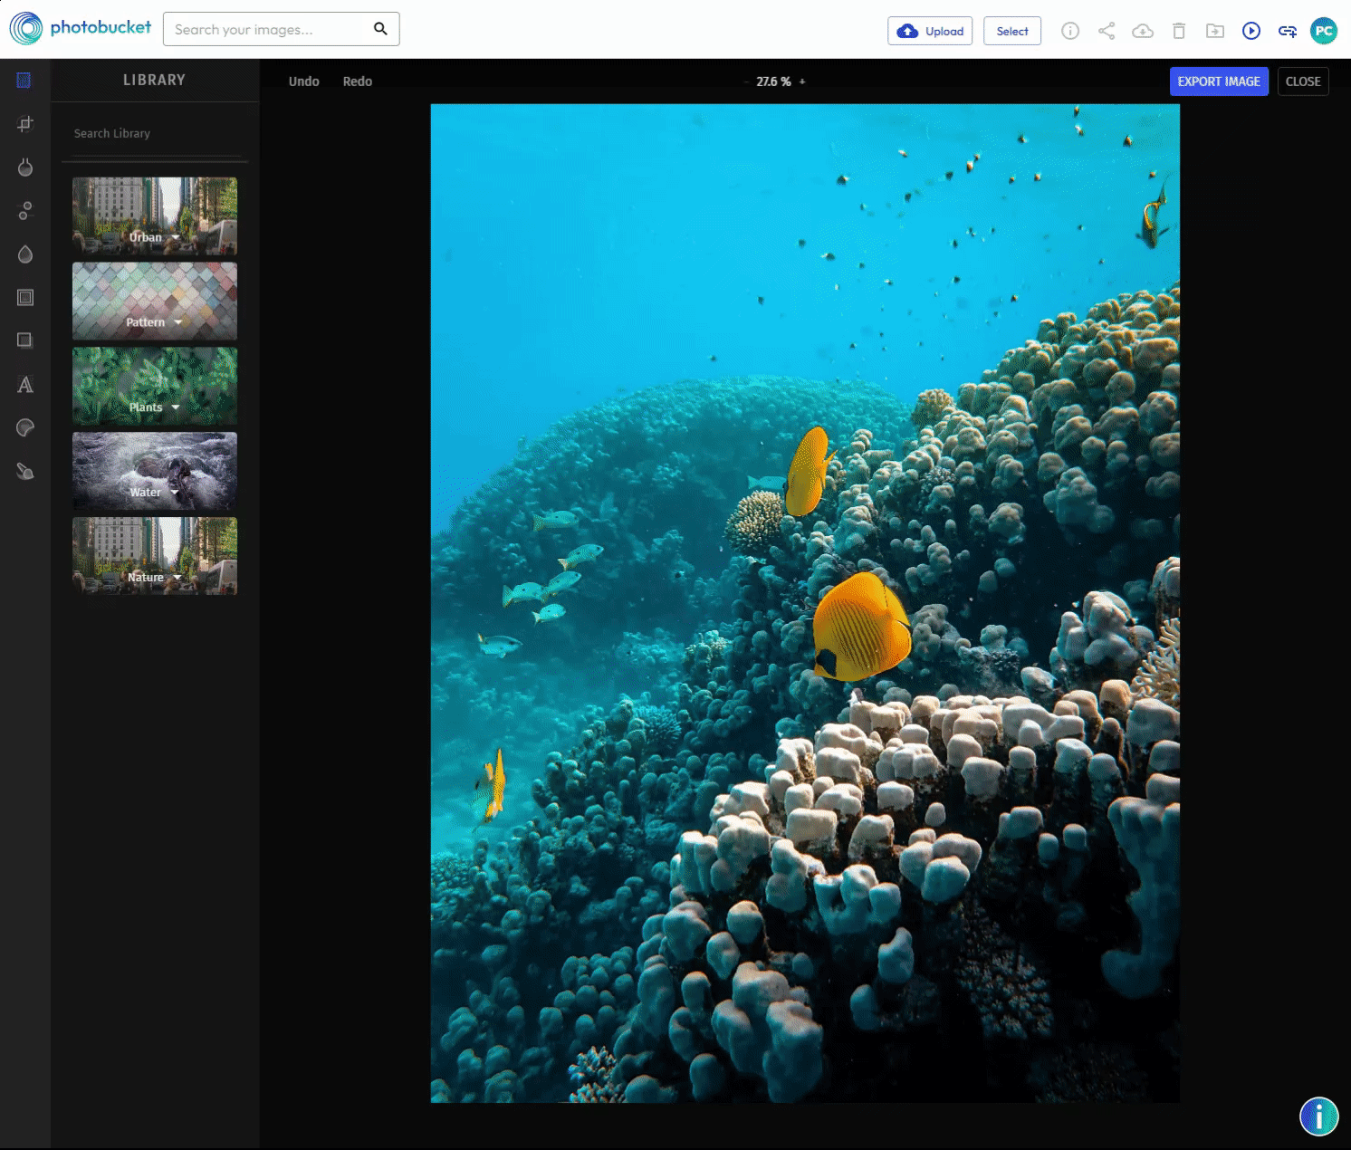Click the share icon
1351x1150 pixels.
tap(1107, 31)
